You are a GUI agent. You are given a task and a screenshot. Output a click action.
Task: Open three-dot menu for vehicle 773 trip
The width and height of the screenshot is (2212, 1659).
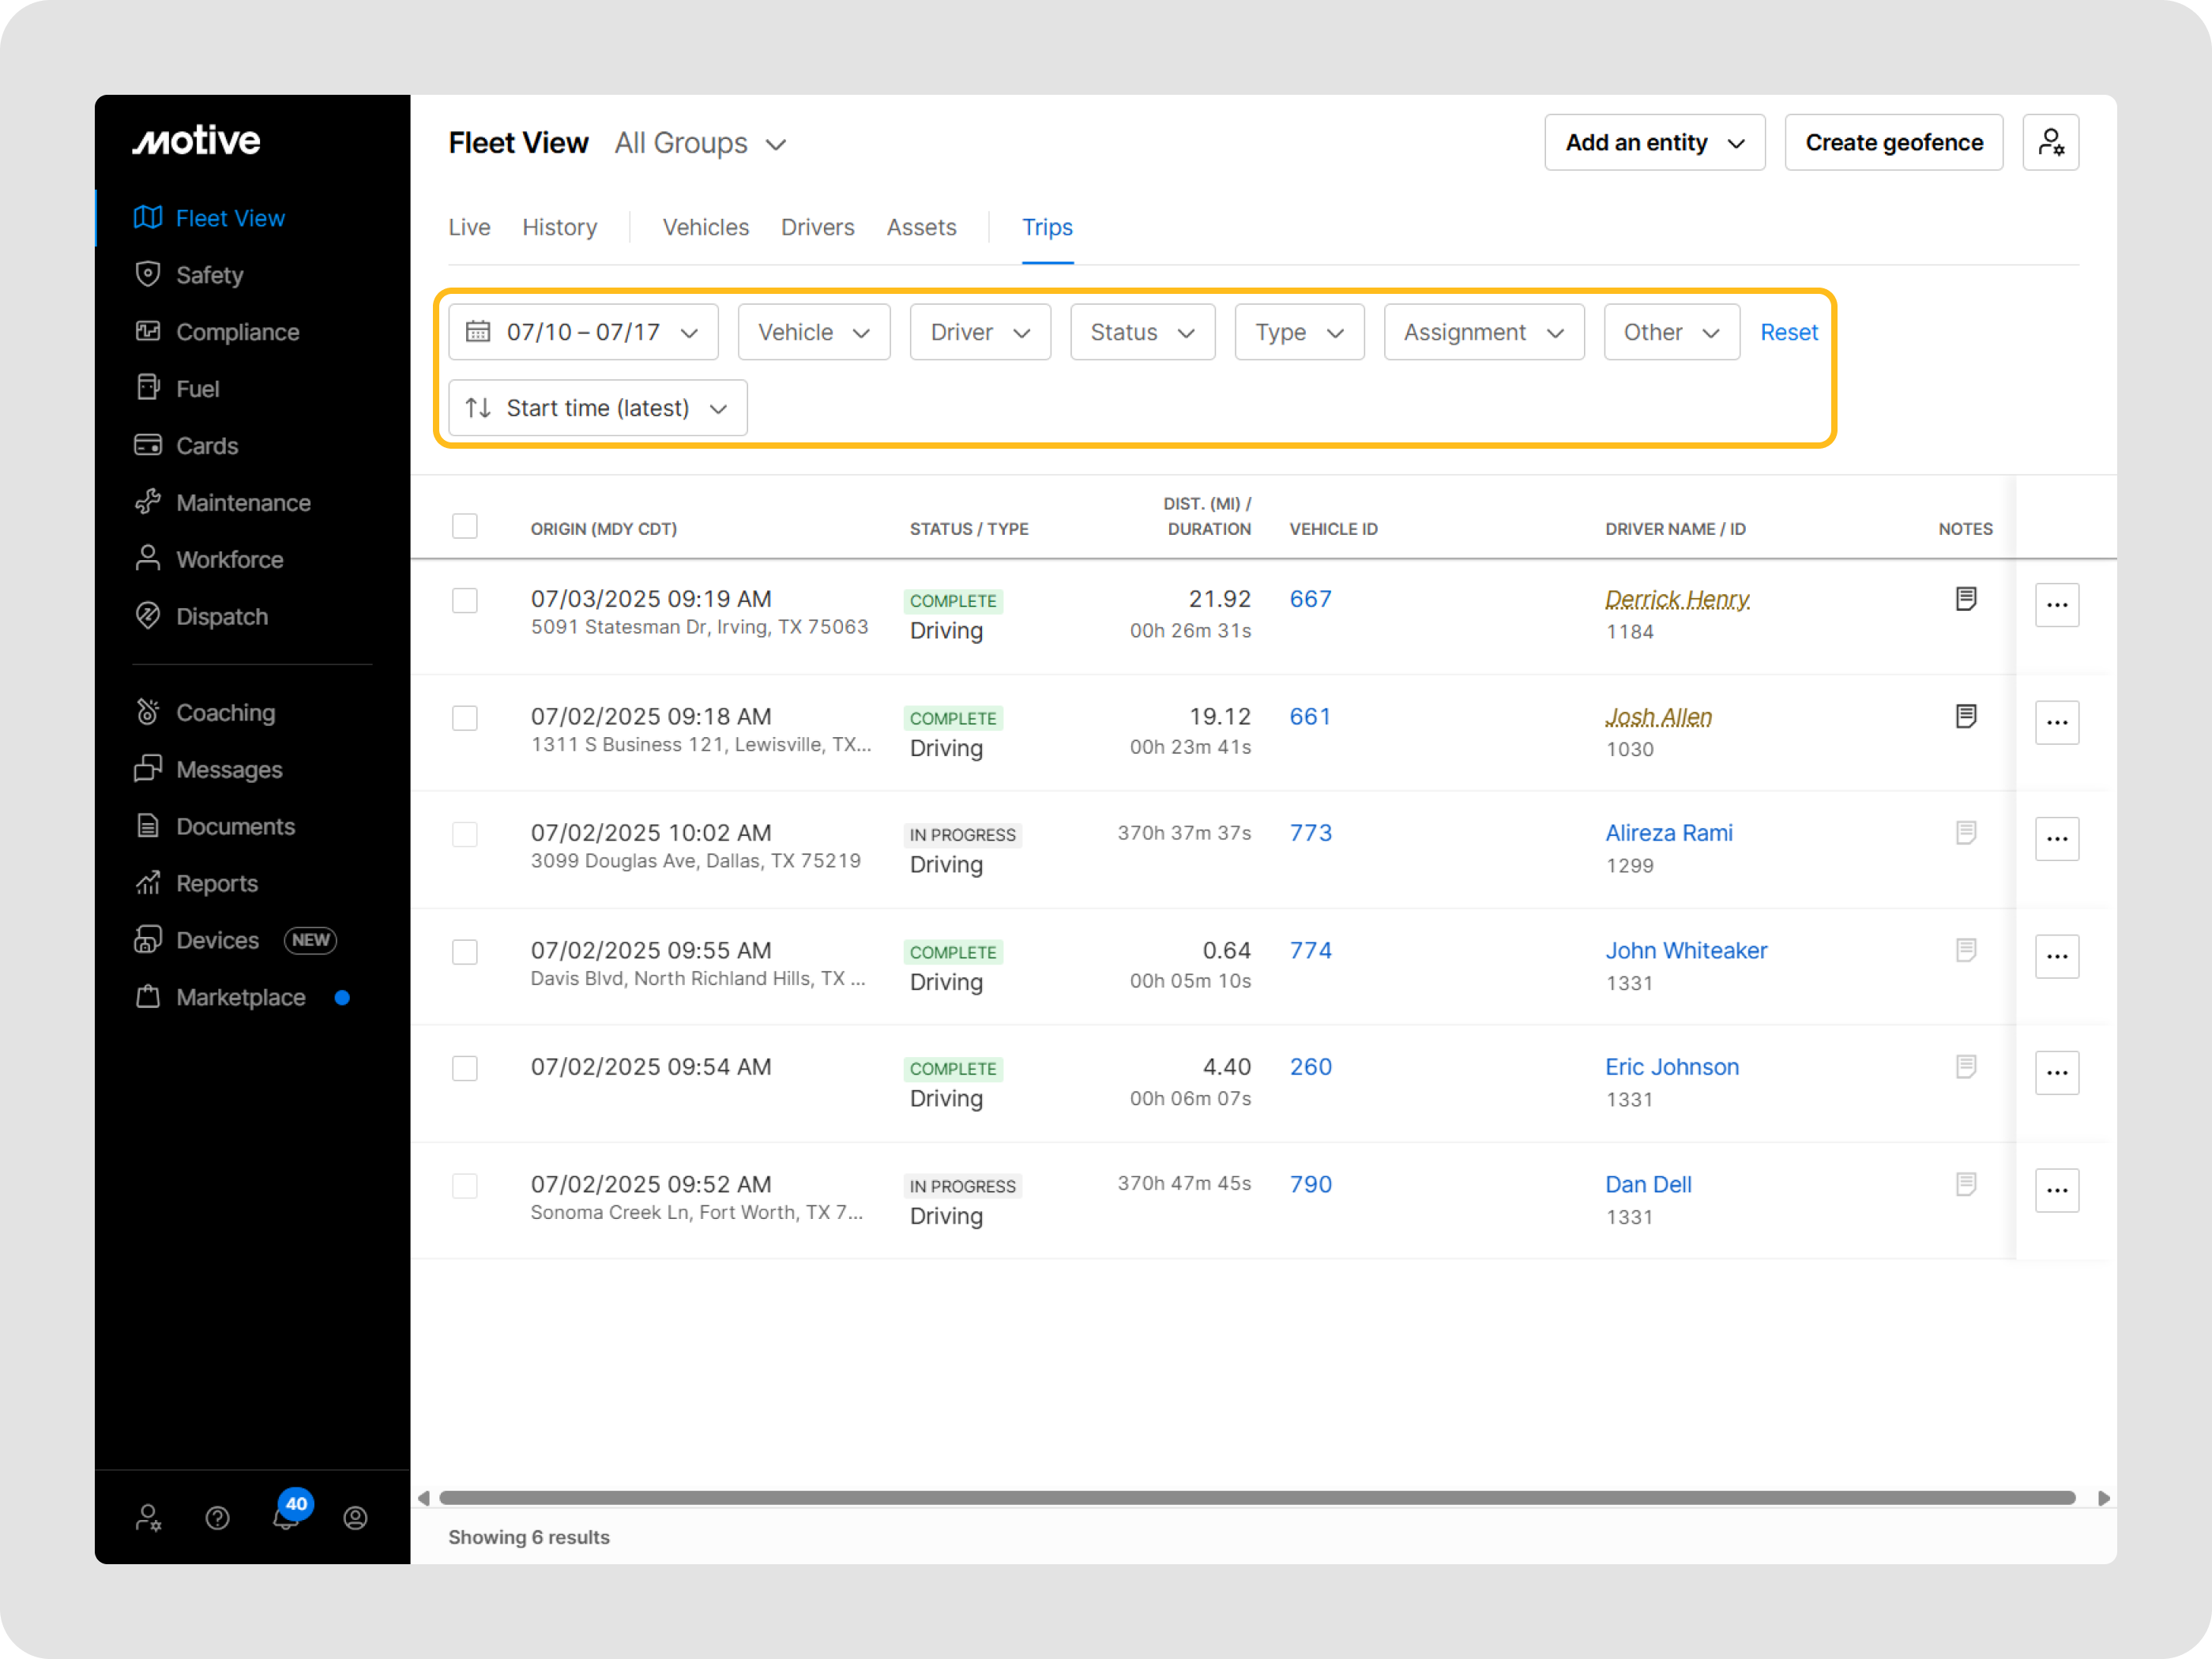pos(2056,839)
